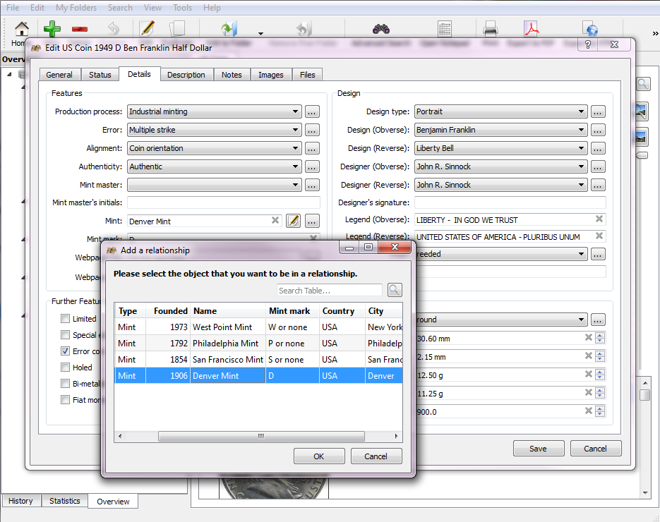Open the Alignment dropdown
The width and height of the screenshot is (660, 522).
coord(215,148)
